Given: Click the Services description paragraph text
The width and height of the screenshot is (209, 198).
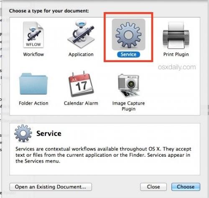Looking at the screenshot, I should pos(103,155).
